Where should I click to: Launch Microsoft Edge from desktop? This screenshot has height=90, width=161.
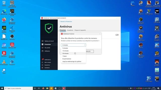pyautogui.click(x=4, y=12)
